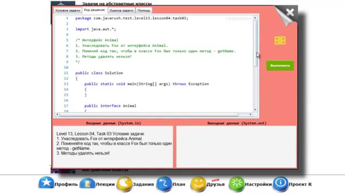Screen dimensions: 345x194
Task: Click the public class Solution line
Action: [99, 73]
